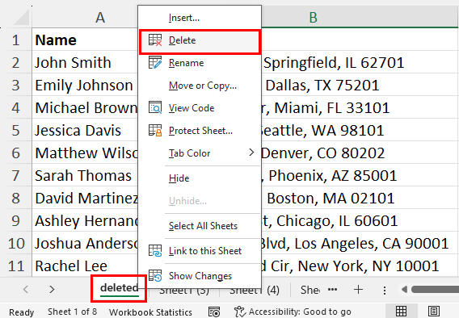Click the Show Changes history icon
459x318 pixels.
point(155,275)
